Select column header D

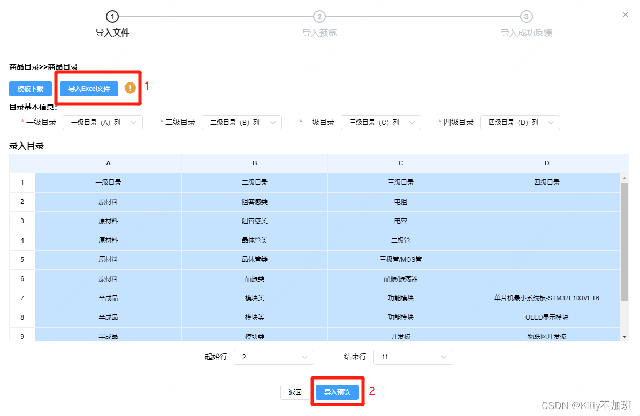pos(547,163)
